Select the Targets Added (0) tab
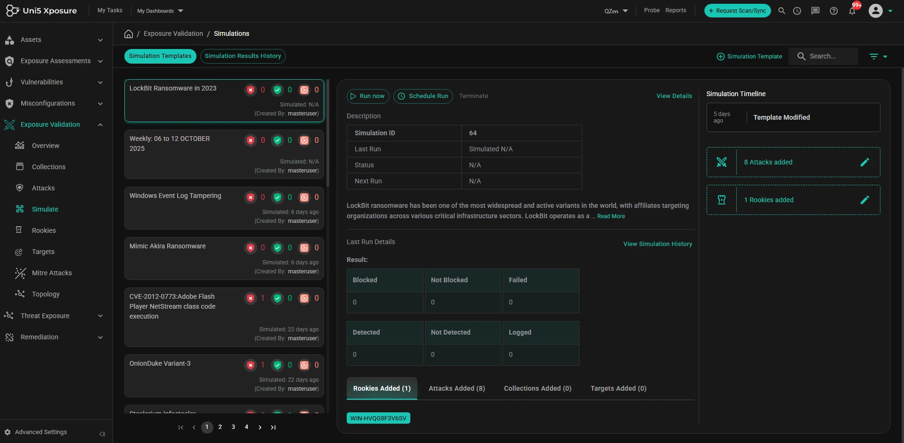This screenshot has width=904, height=443. pyautogui.click(x=619, y=388)
